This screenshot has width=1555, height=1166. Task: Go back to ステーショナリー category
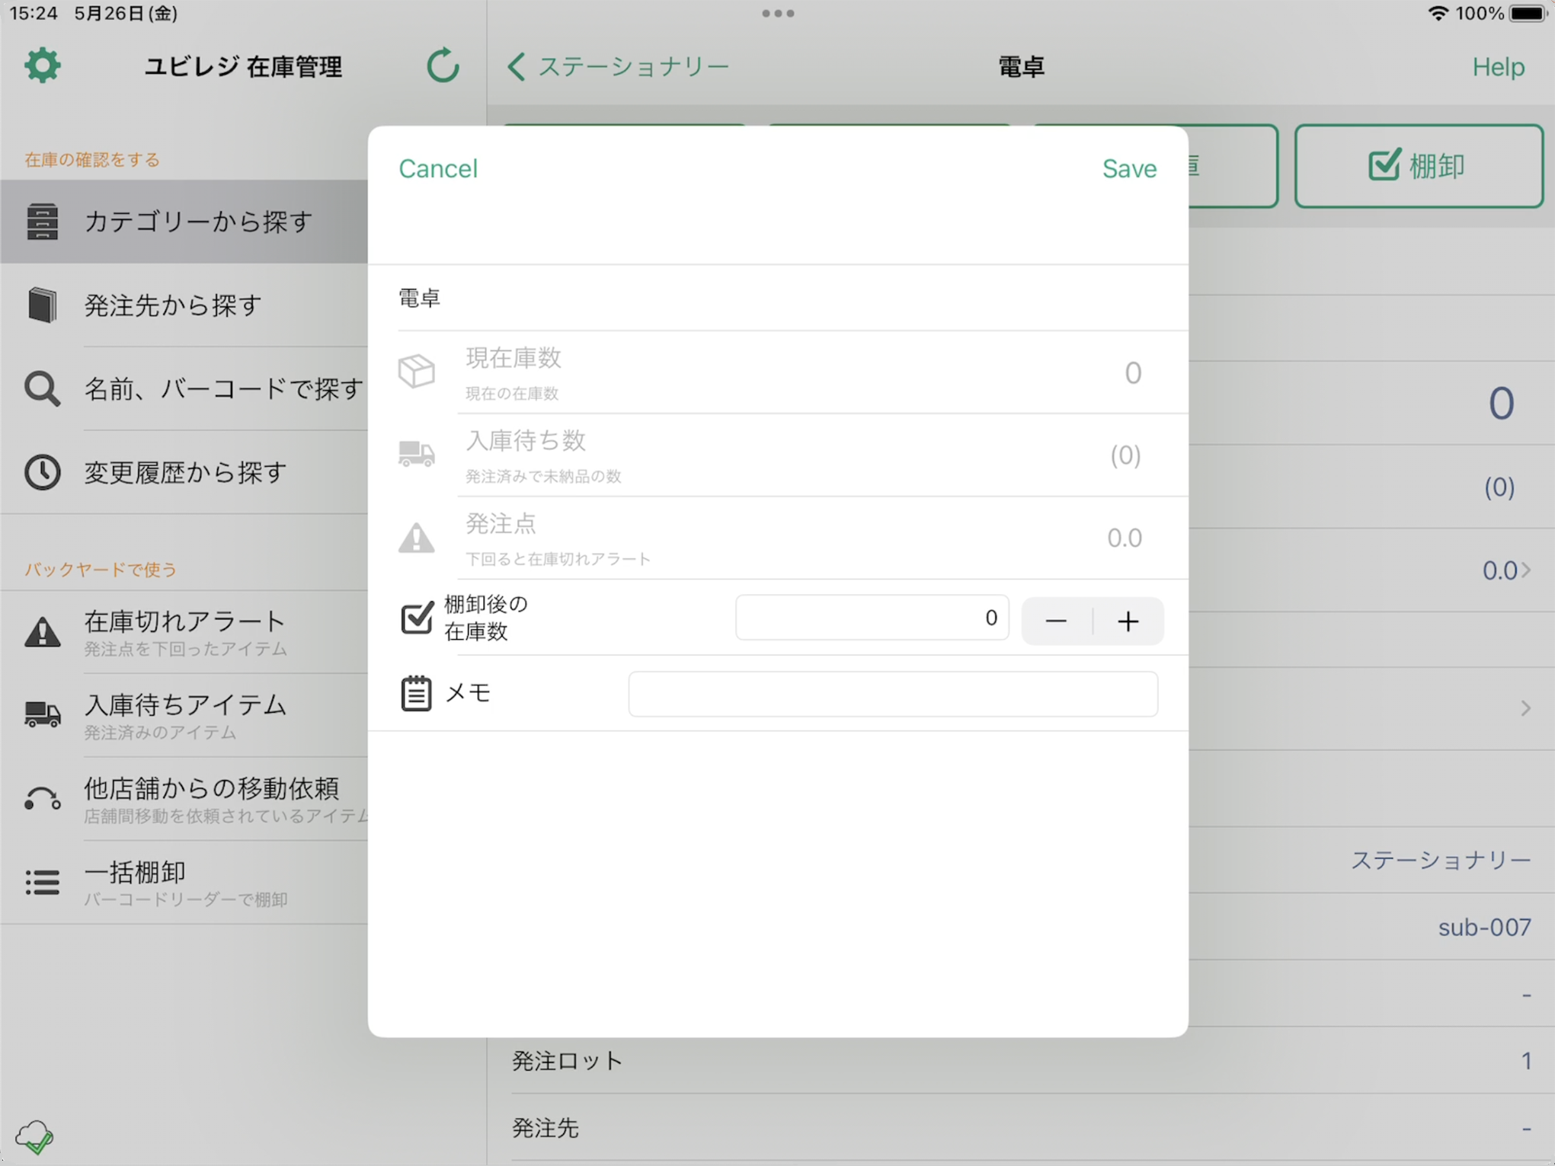pyautogui.click(x=618, y=67)
